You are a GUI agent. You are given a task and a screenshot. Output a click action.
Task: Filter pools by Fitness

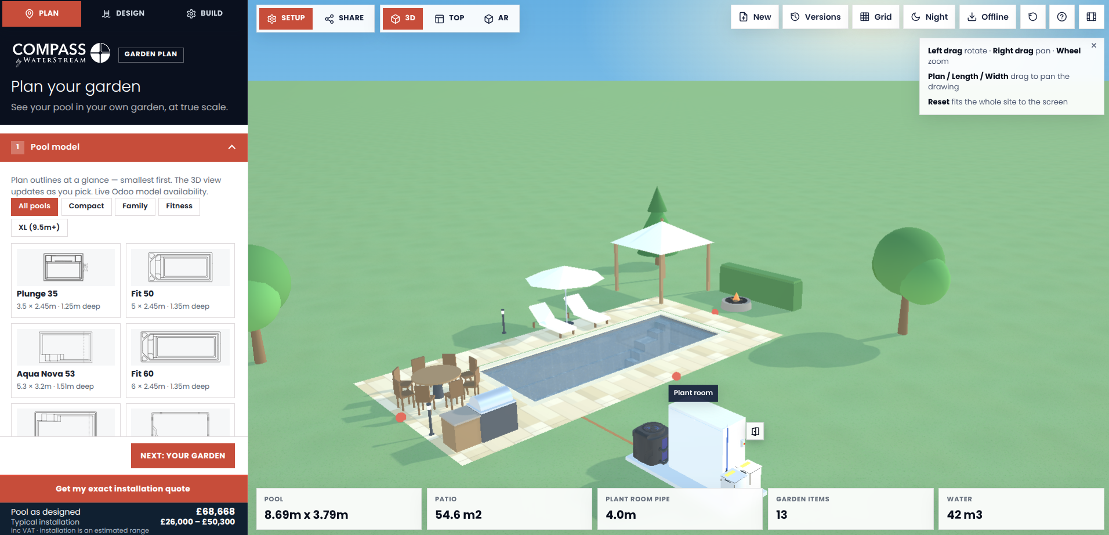179,207
